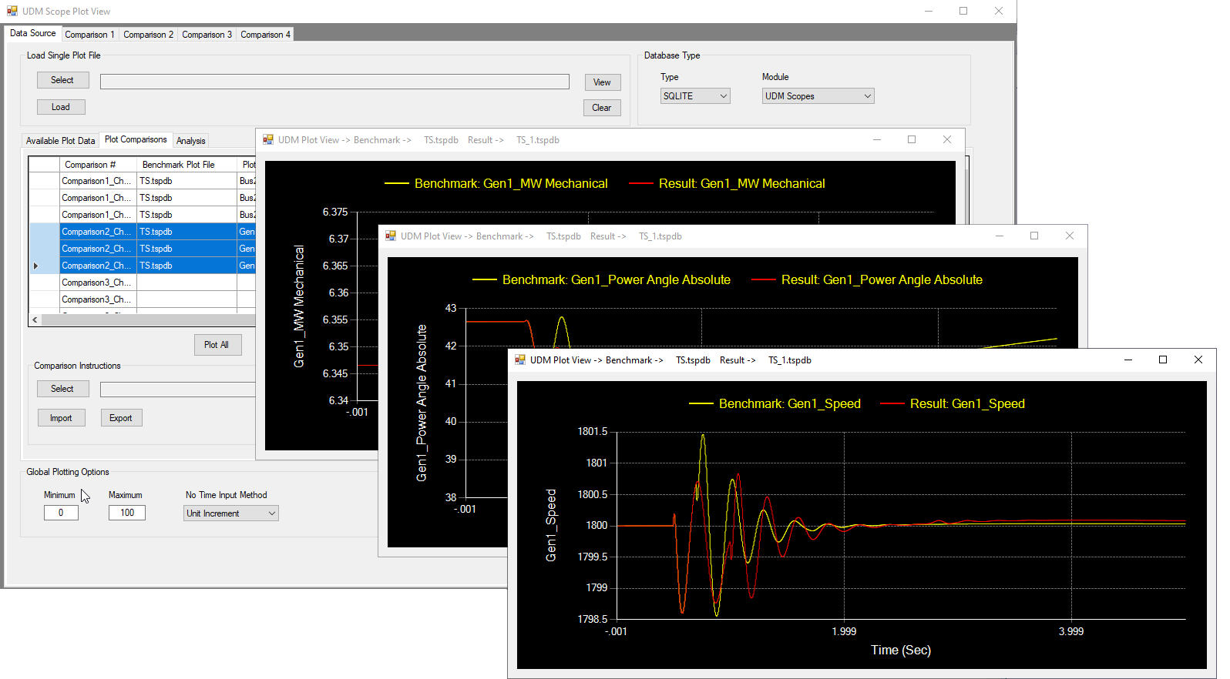Switch to the Comparison 1 tab

[x=89, y=35]
